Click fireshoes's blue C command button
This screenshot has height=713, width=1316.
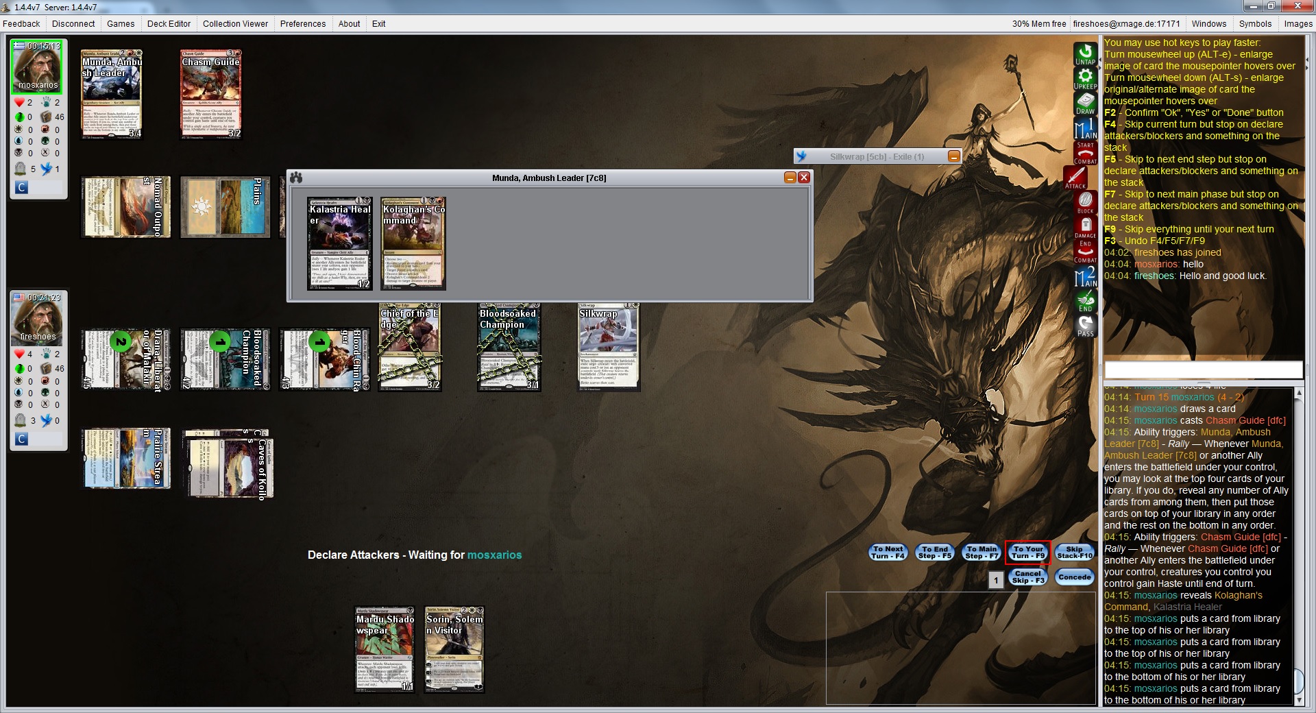[x=21, y=439]
